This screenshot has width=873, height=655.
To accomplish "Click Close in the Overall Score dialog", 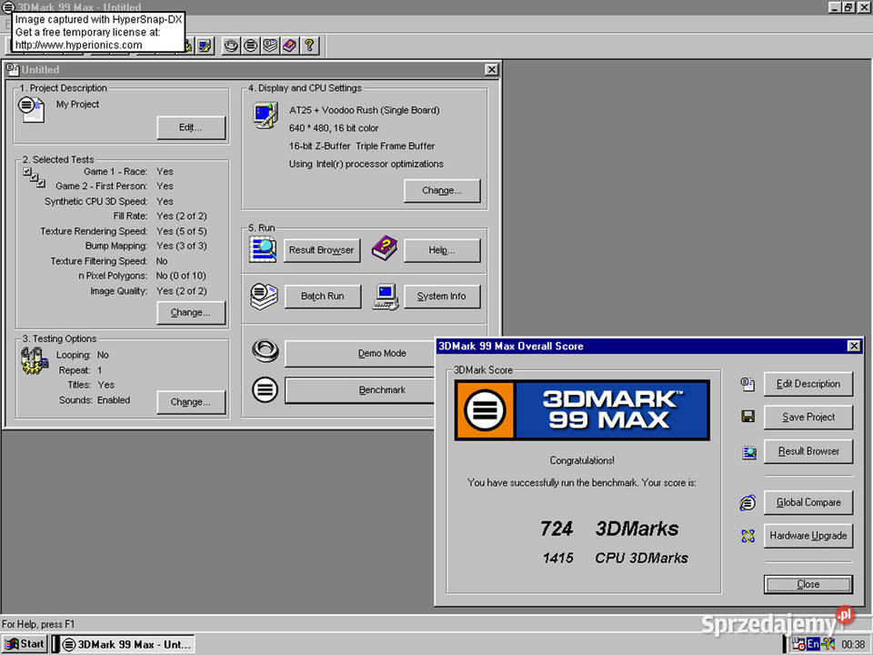I will tap(808, 584).
